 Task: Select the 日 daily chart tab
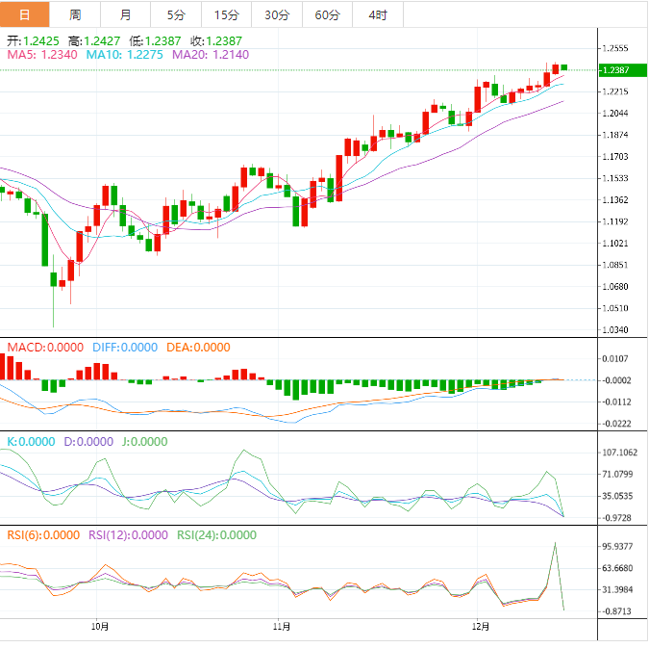(x=25, y=14)
